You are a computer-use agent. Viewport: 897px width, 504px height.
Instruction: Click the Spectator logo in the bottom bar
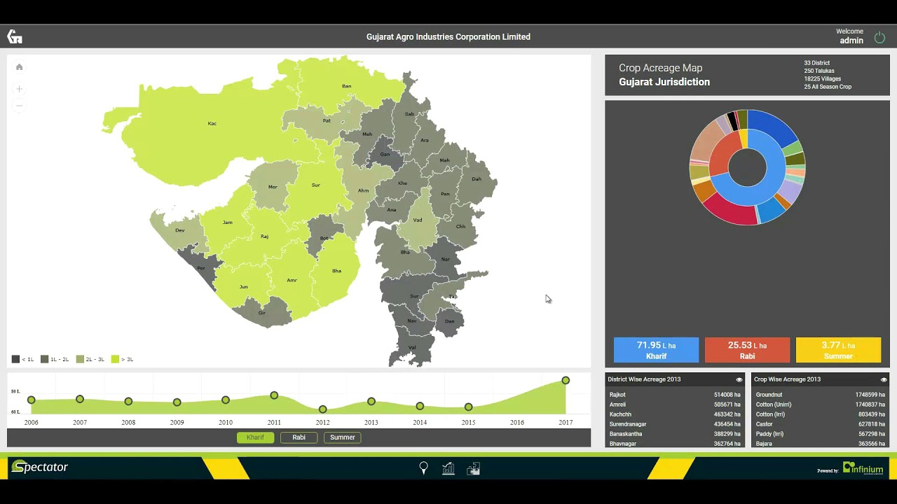coord(40,467)
